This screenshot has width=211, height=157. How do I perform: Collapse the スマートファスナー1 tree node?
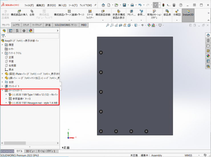pos(3,91)
